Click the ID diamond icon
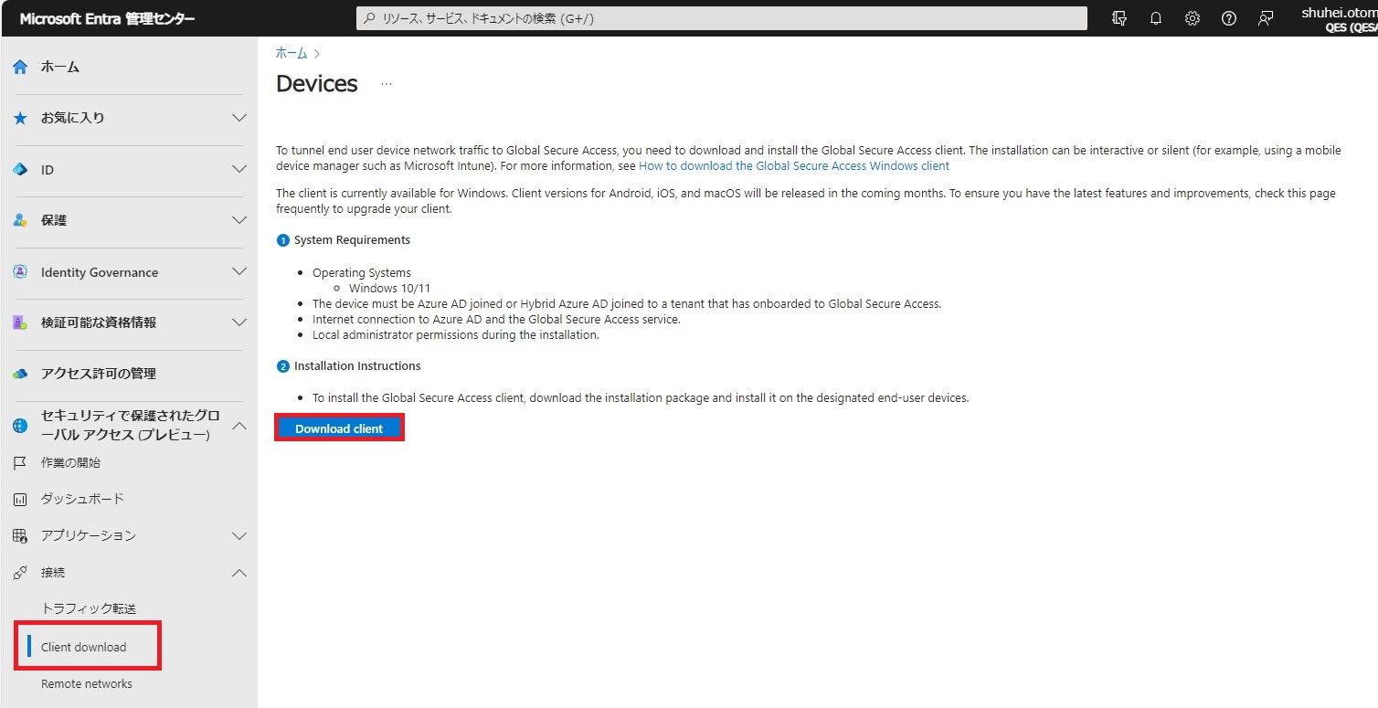Viewport: 1378px width, 708px height. [x=20, y=170]
